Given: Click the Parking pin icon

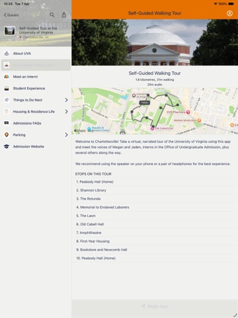Looking at the screenshot, I should point(7,134).
